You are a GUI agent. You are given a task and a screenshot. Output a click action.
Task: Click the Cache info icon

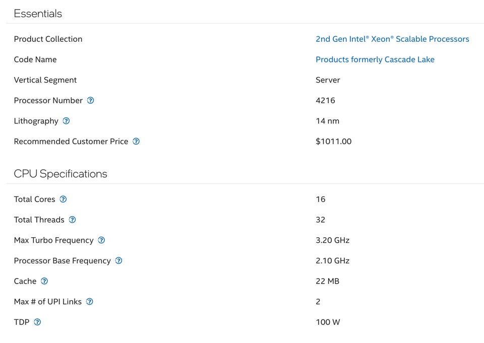click(44, 281)
